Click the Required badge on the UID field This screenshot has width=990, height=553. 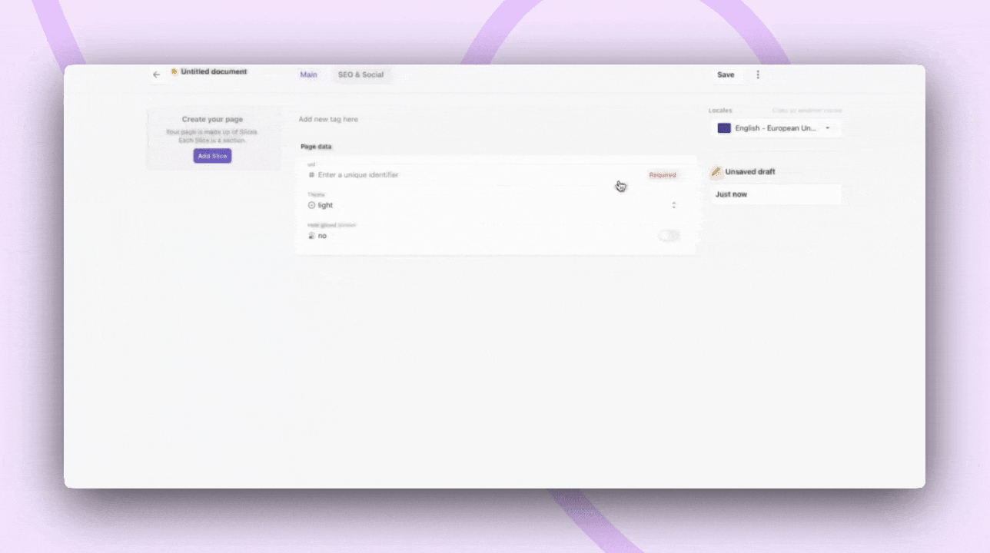[662, 174]
